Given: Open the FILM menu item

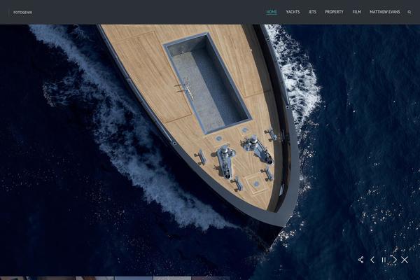Looking at the screenshot, I should (x=356, y=12).
